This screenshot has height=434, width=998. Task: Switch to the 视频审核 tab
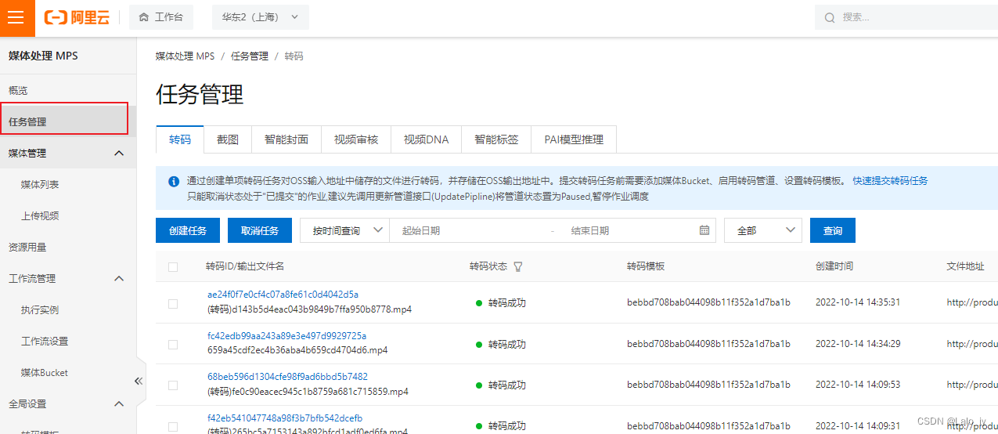pyautogui.click(x=356, y=139)
